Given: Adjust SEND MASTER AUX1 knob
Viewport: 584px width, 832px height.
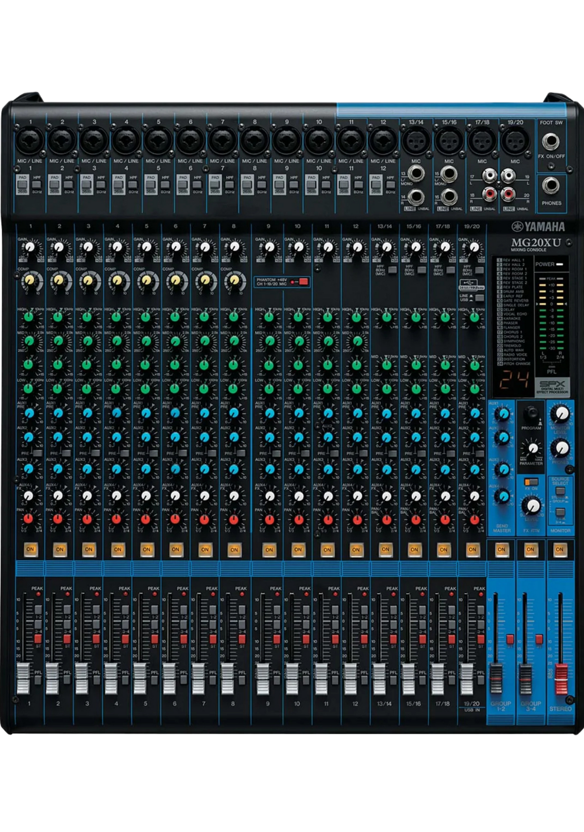Looking at the screenshot, I should point(501,414).
